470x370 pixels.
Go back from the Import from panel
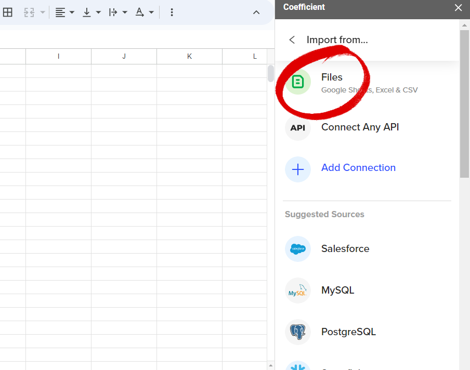click(292, 39)
